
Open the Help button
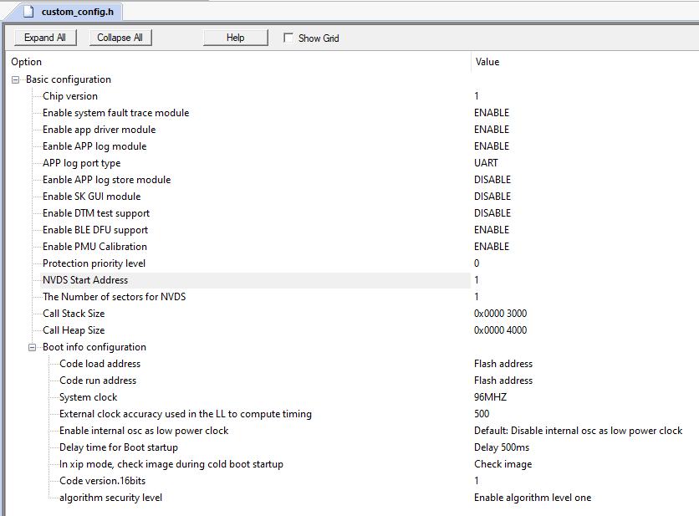(235, 38)
